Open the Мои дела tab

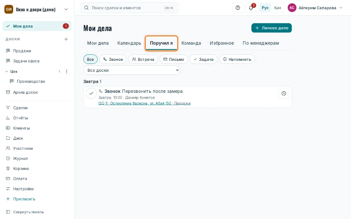point(98,43)
